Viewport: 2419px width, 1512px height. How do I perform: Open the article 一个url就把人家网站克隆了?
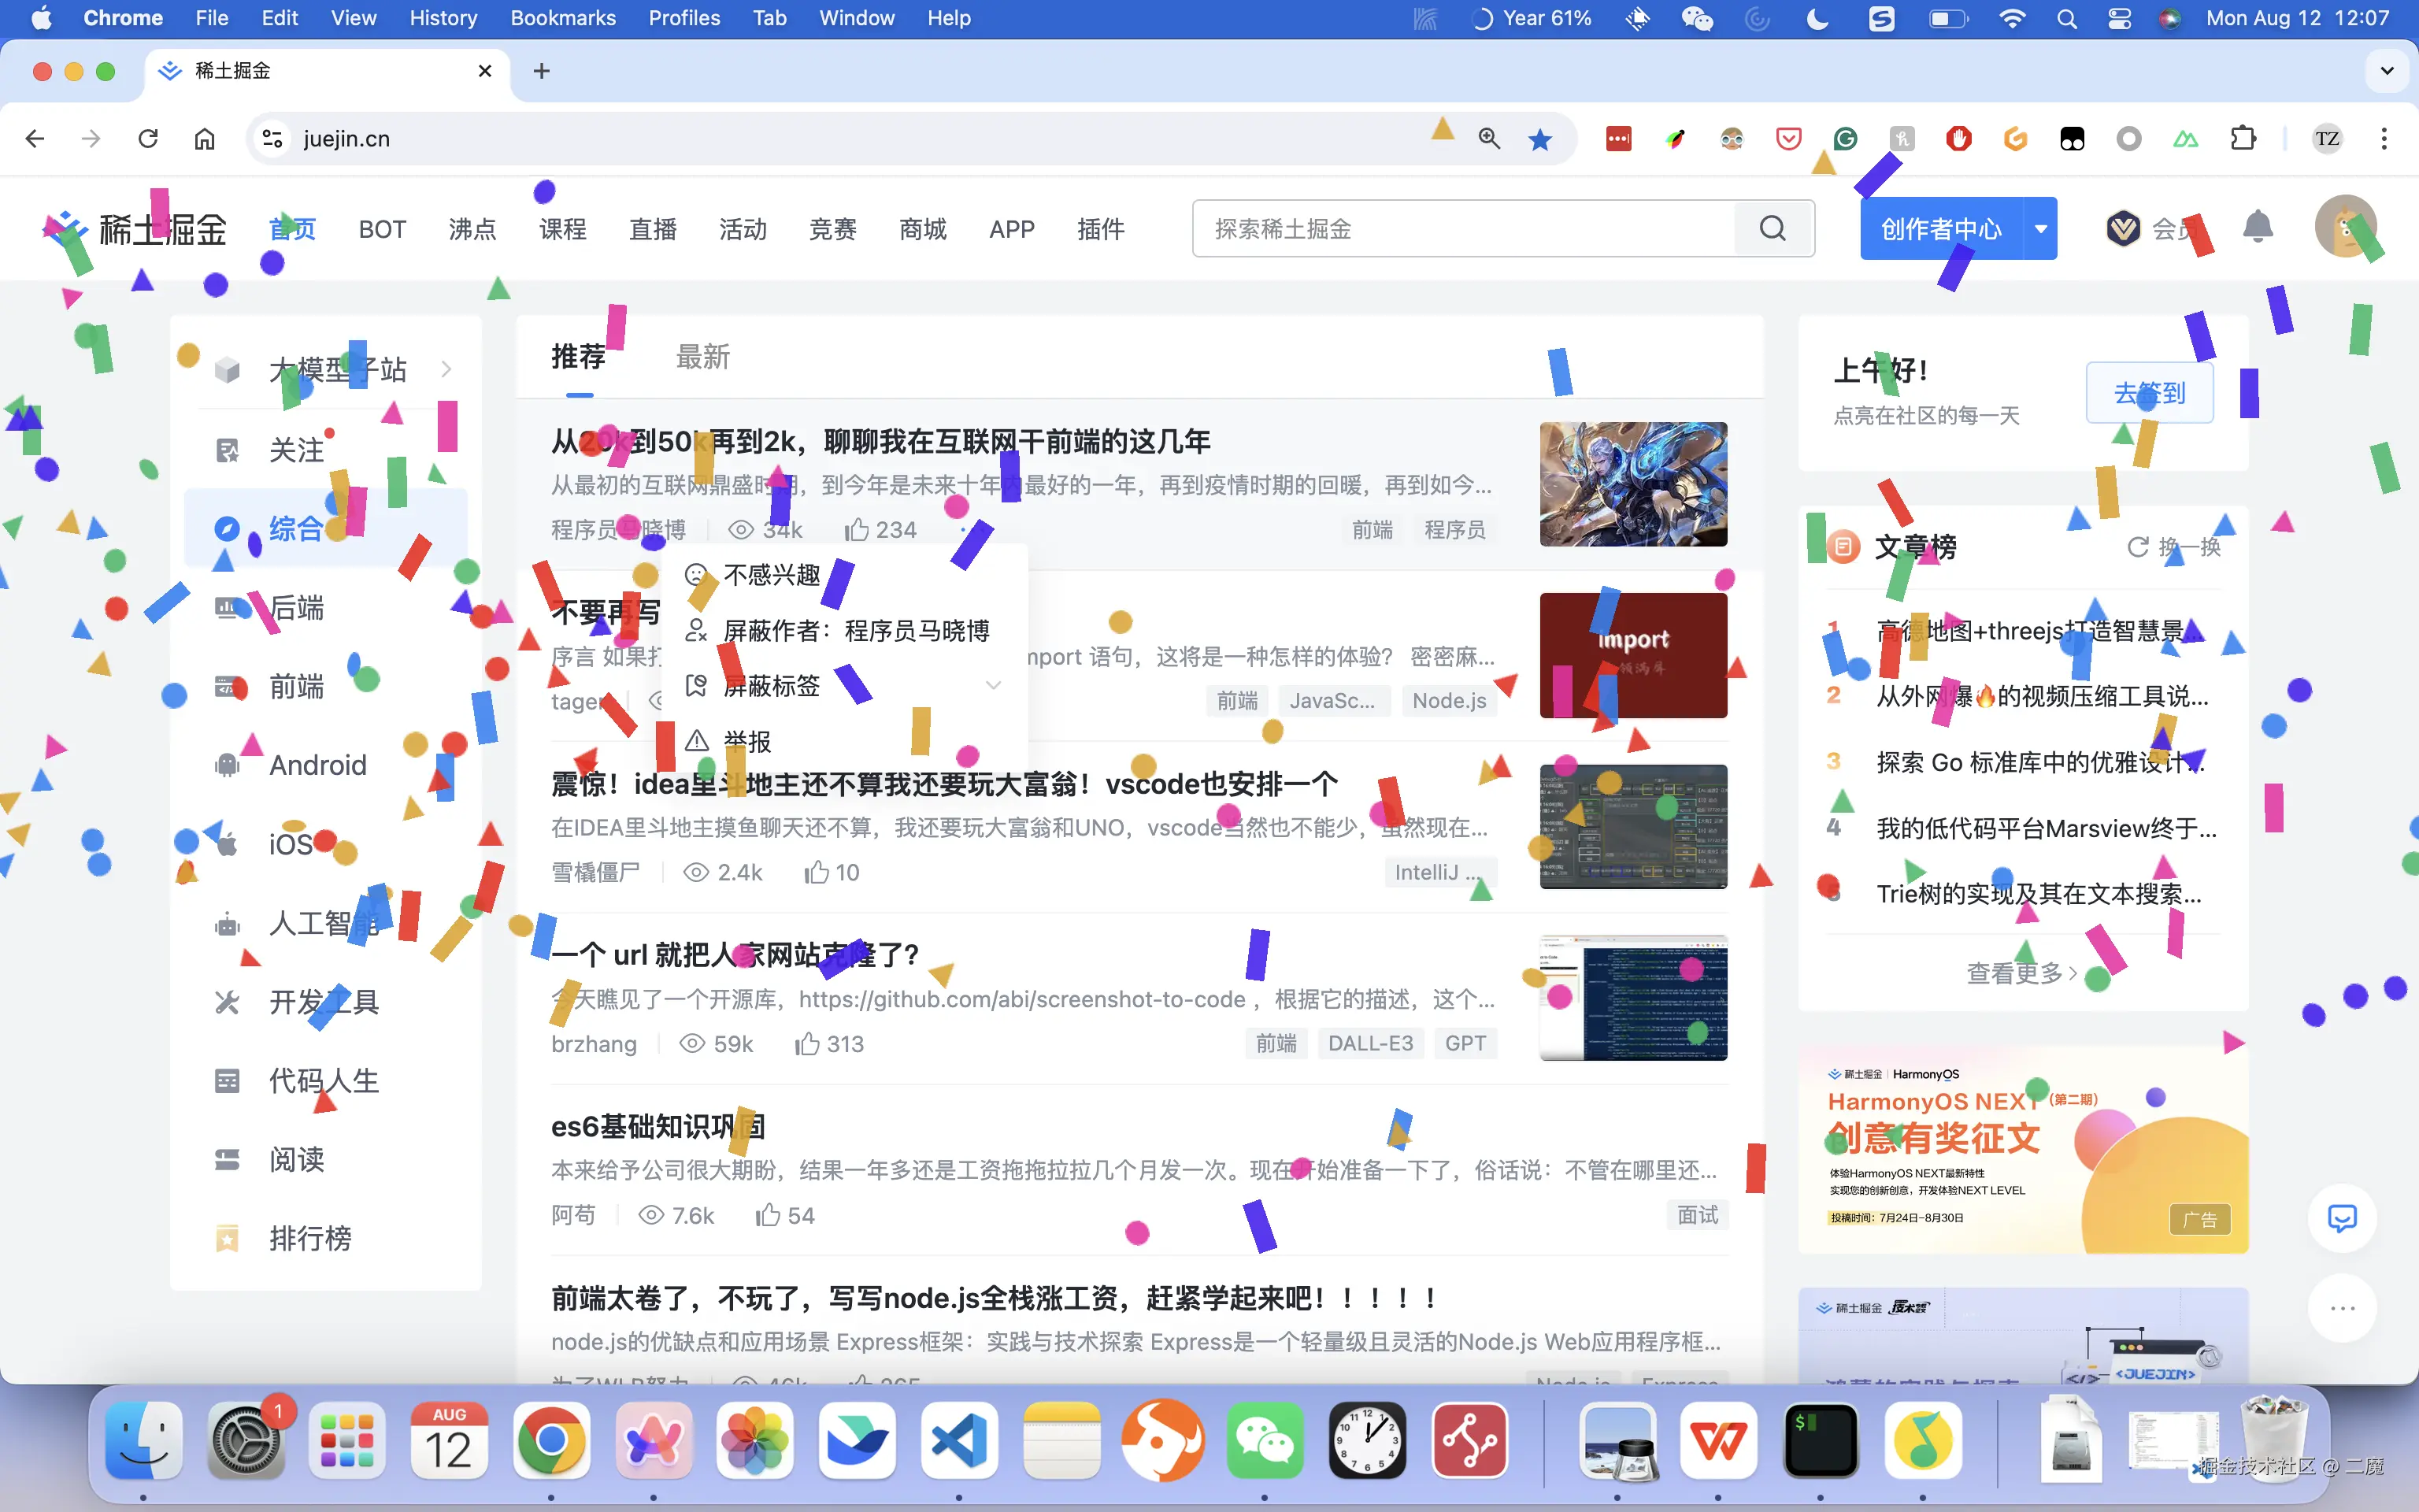point(735,954)
